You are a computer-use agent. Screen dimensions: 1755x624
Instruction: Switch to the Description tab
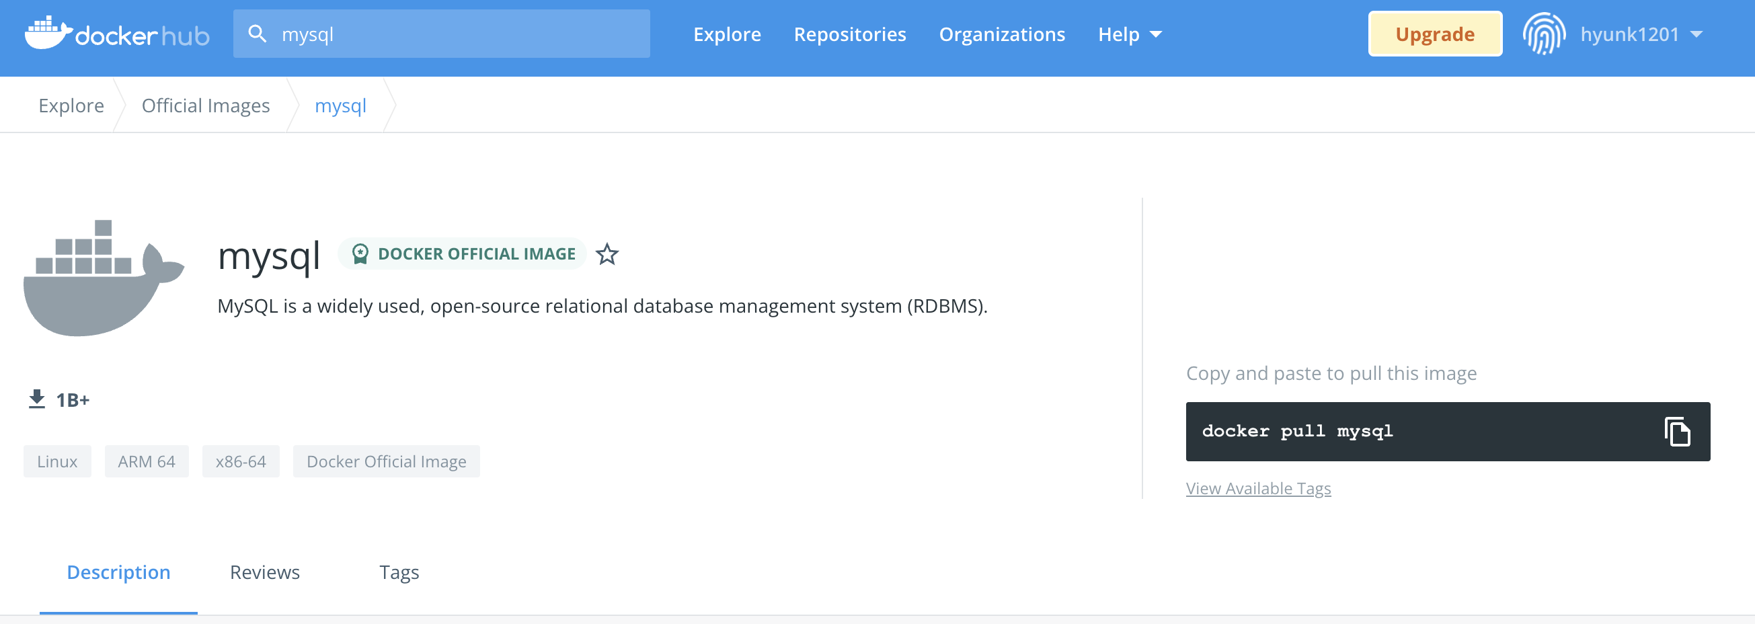[118, 572]
